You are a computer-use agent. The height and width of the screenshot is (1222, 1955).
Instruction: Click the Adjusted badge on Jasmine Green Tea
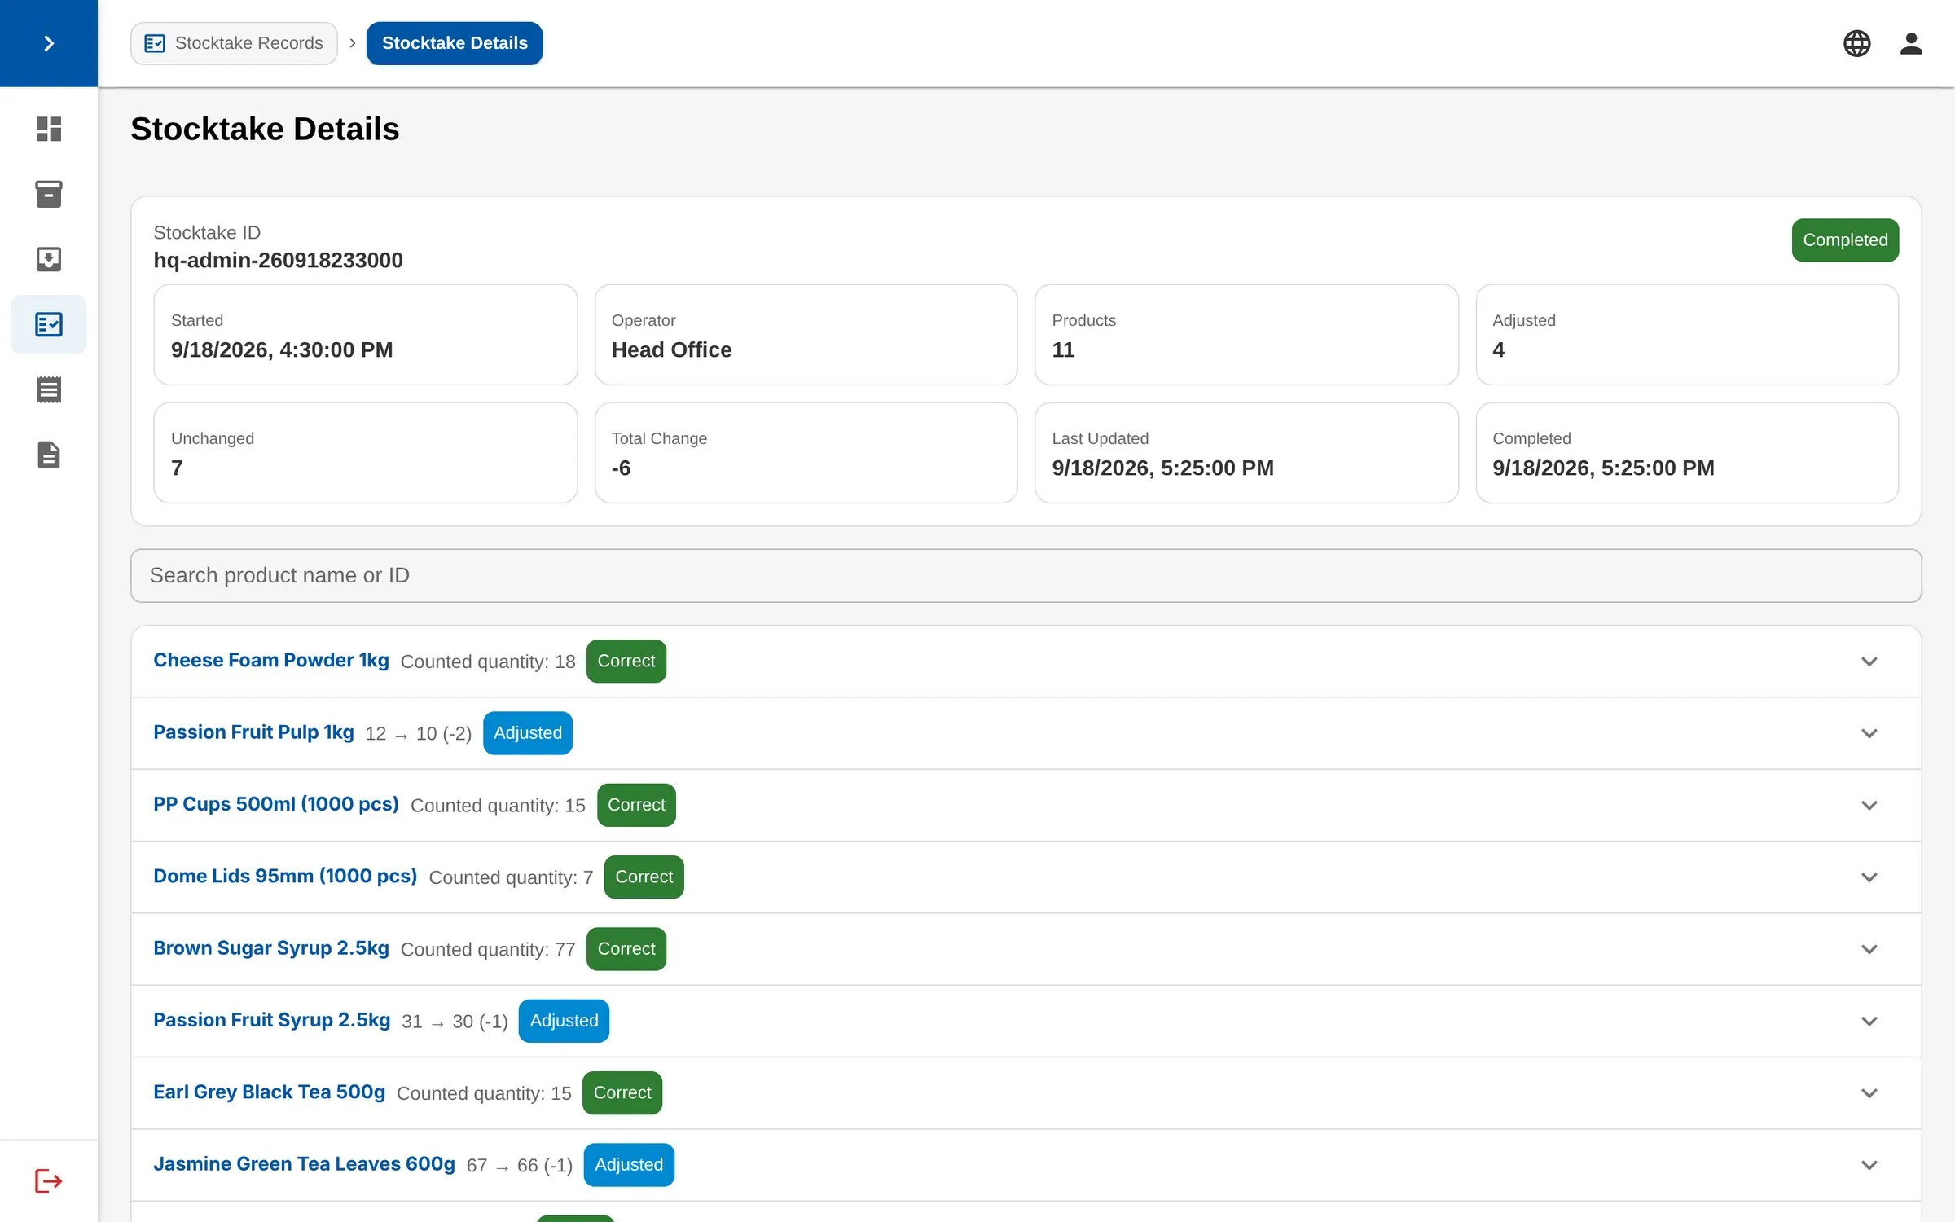628,1165
